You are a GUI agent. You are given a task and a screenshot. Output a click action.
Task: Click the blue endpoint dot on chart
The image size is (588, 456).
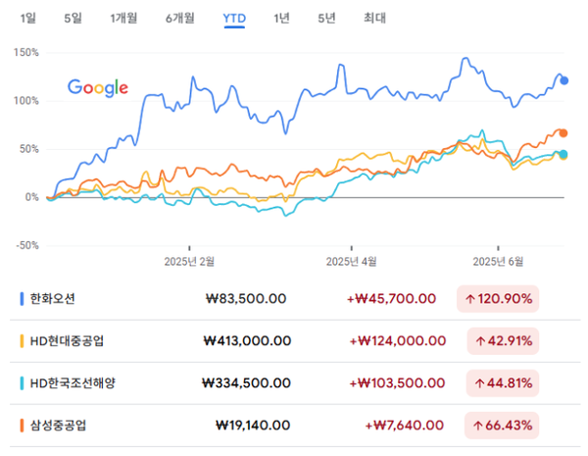click(563, 80)
